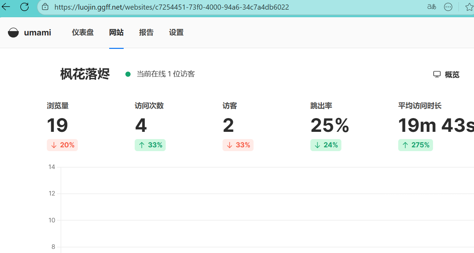474x253 pixels.
Task: Open the 仪表盘 tab
Action: point(83,33)
